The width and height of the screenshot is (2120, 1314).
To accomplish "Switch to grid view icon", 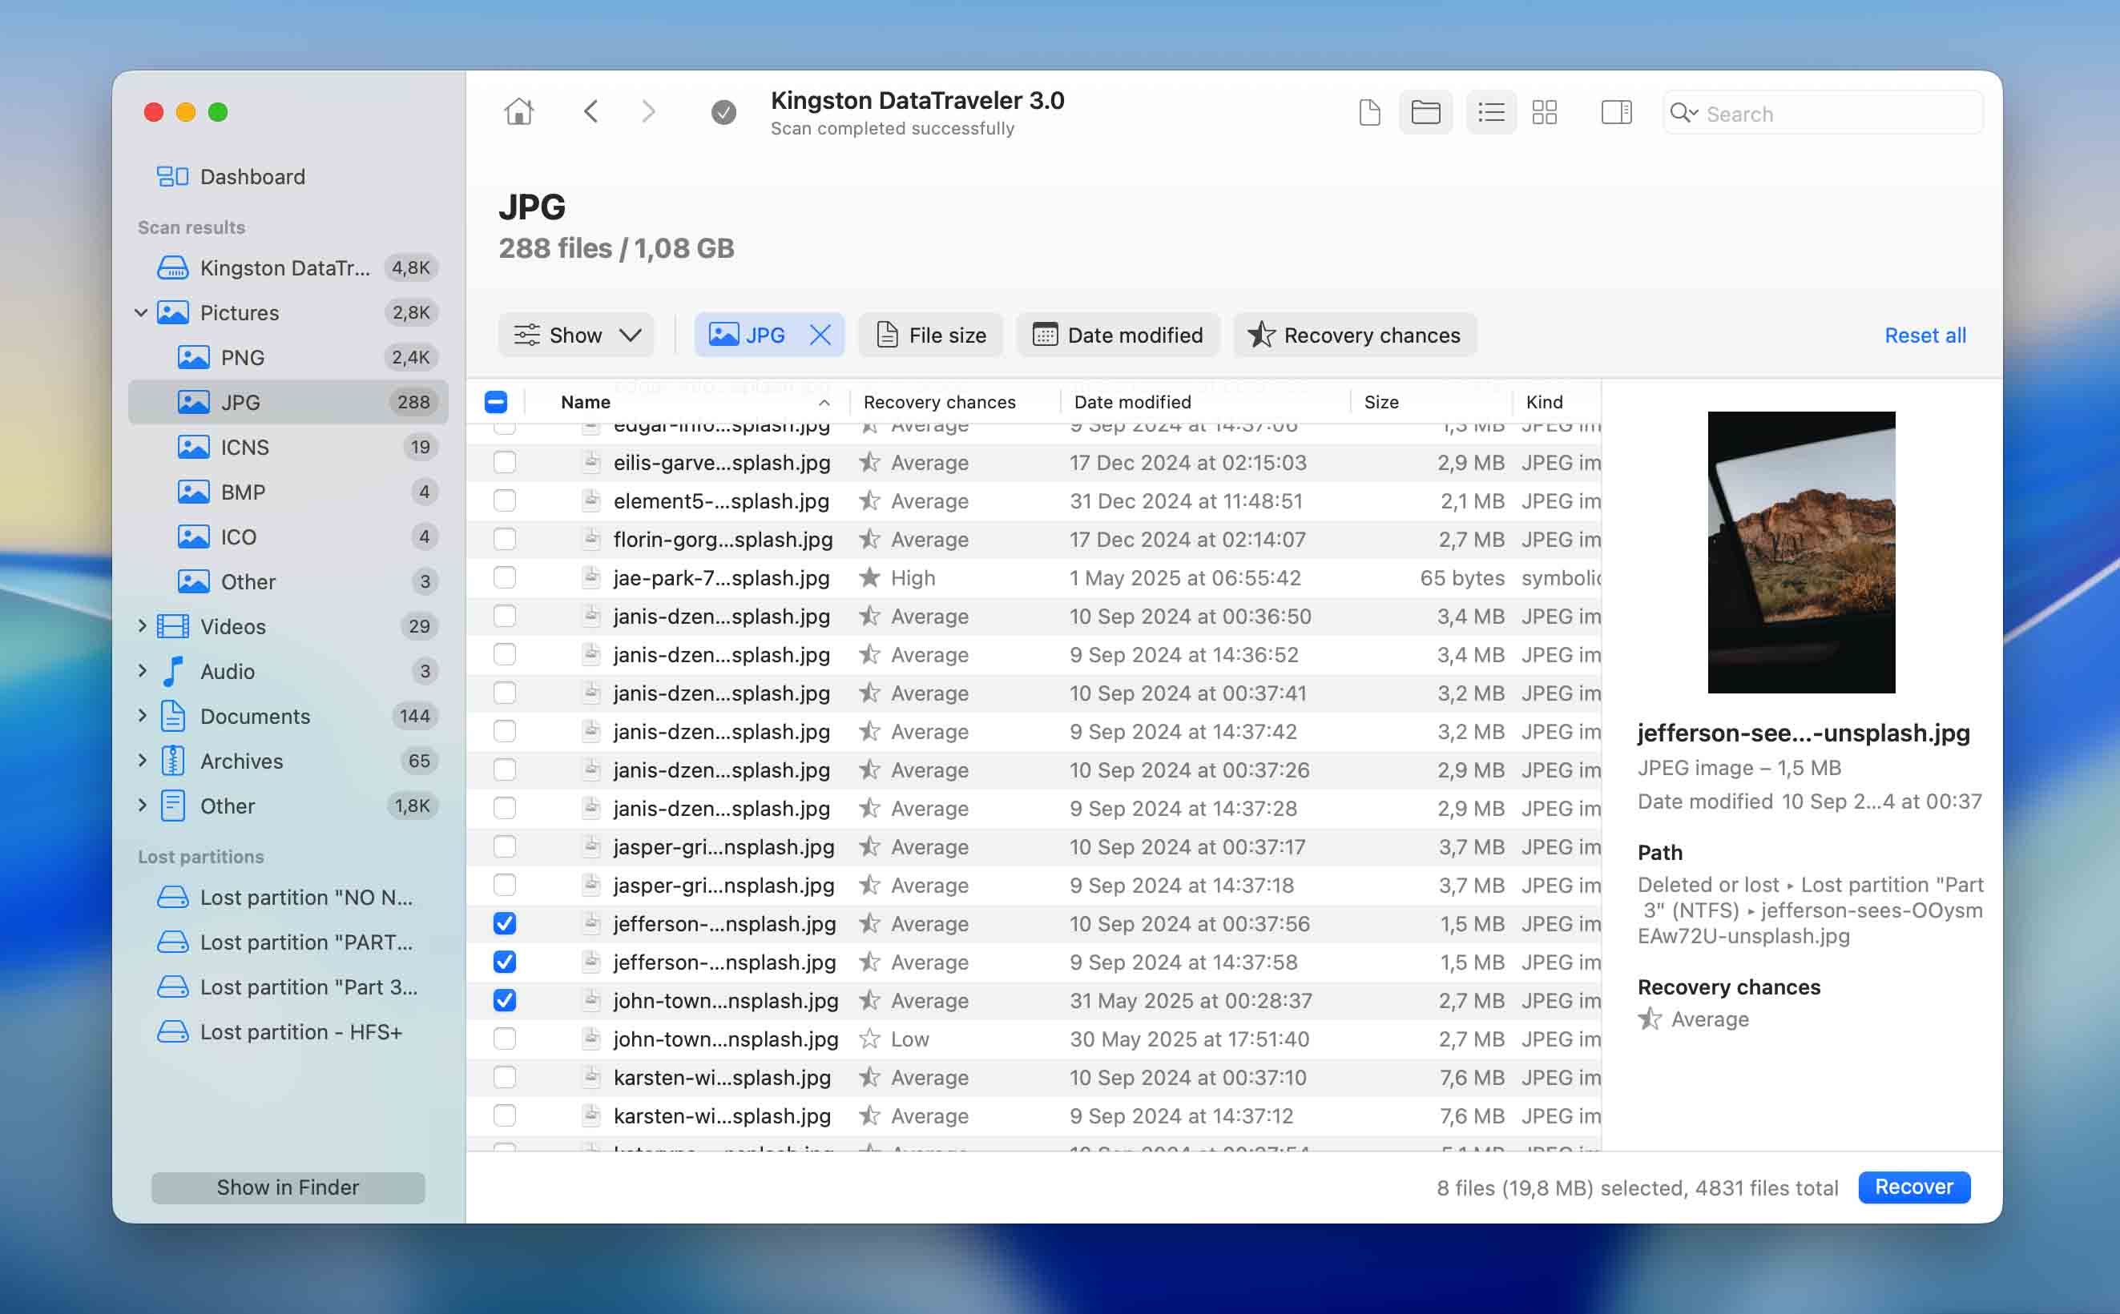I will pos(1545,112).
